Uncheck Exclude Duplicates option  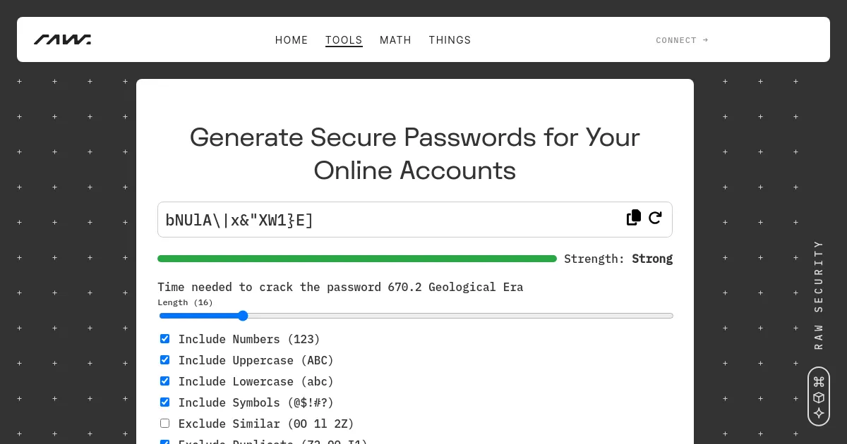(x=164, y=443)
